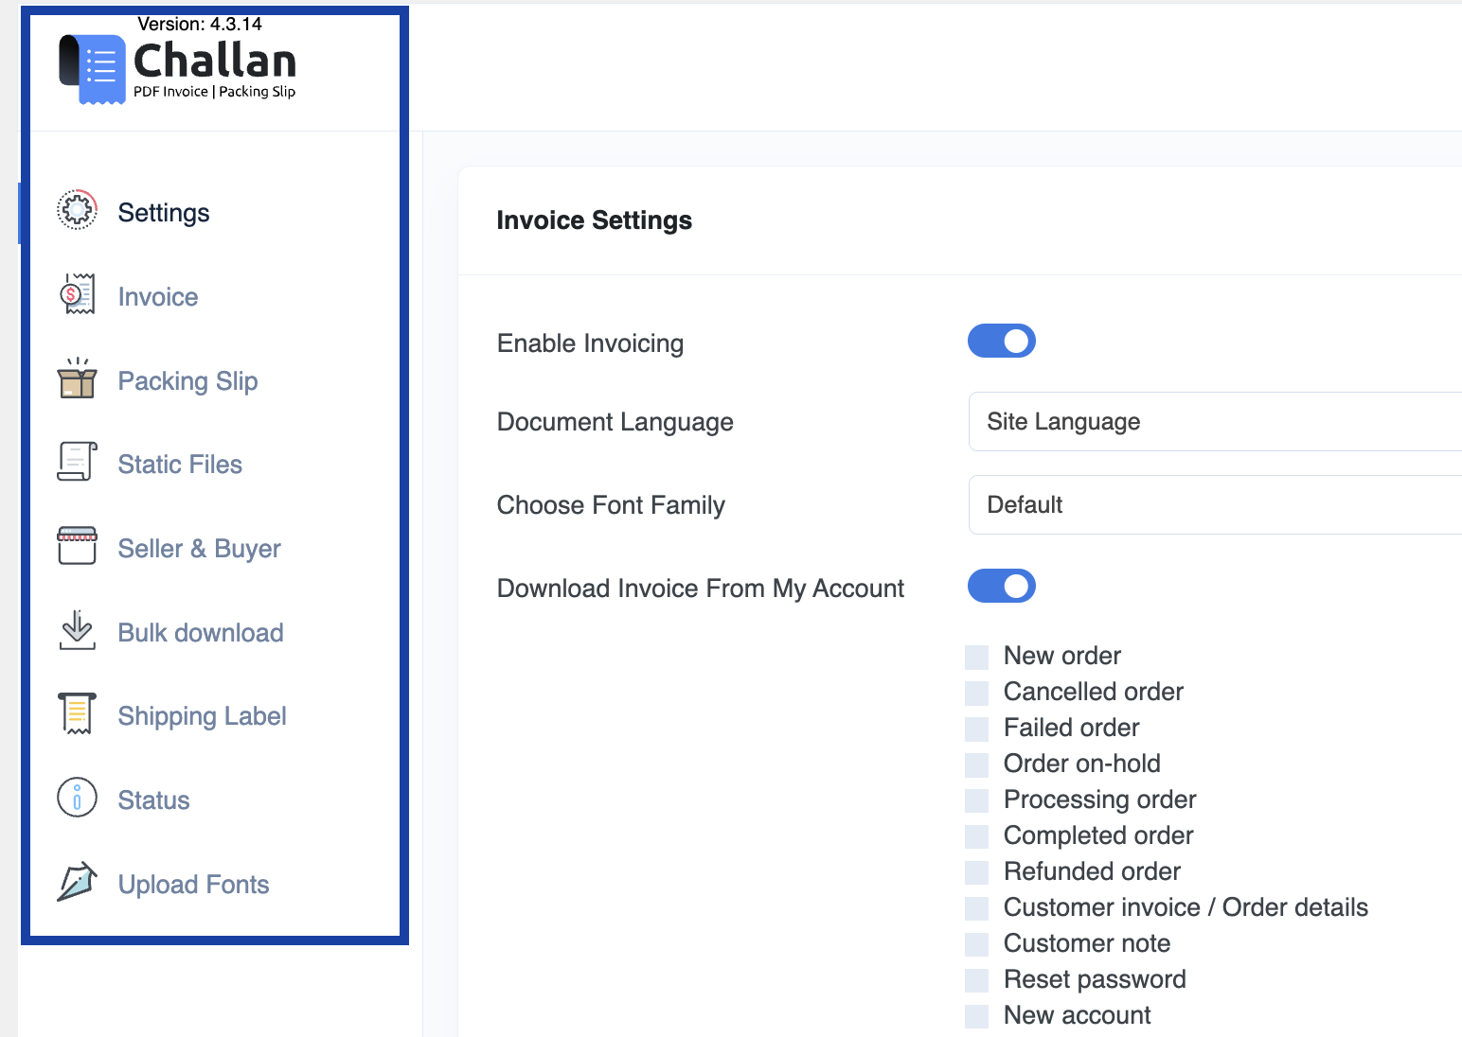Click the Invoice receipt icon
1462x1037 pixels.
pos(77,294)
